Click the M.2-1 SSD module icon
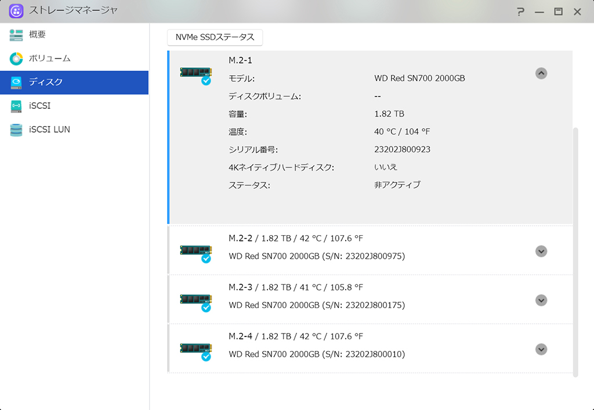This screenshot has height=410, width=594. [196, 75]
